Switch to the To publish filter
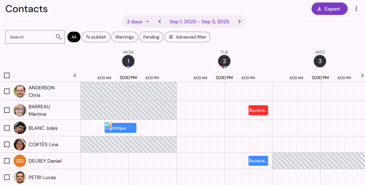The height and width of the screenshot is (185, 365). [96, 37]
